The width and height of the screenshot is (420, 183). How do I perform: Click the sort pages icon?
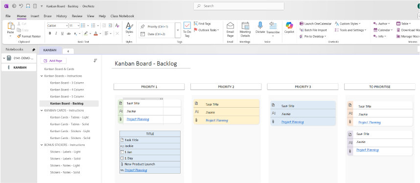pos(95,61)
